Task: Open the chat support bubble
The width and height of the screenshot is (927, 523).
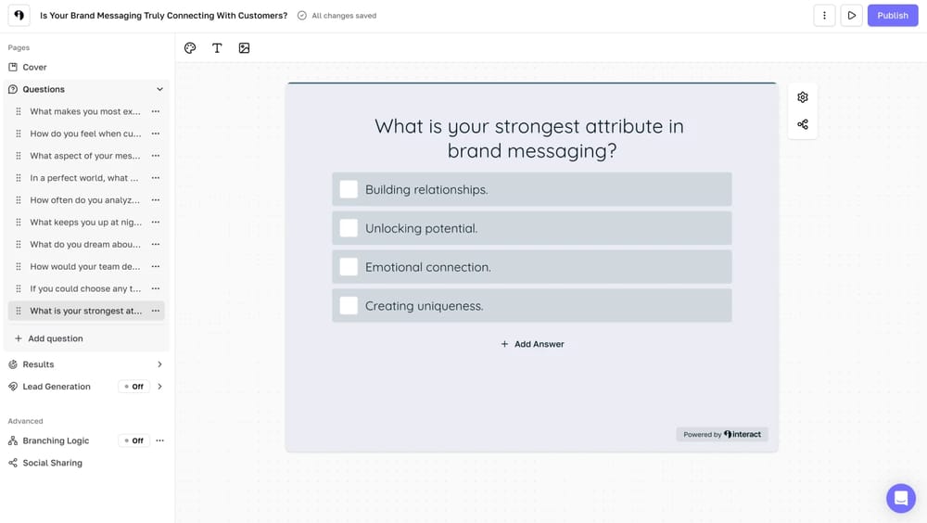Action: tap(900, 498)
